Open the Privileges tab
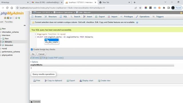 tap(127, 17)
